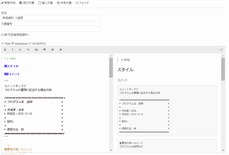229x155 pixels.
Task: Select the Plain radio button
Action: tap(2, 43)
